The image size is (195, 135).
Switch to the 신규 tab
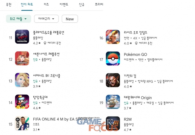pyautogui.click(x=82, y=5)
